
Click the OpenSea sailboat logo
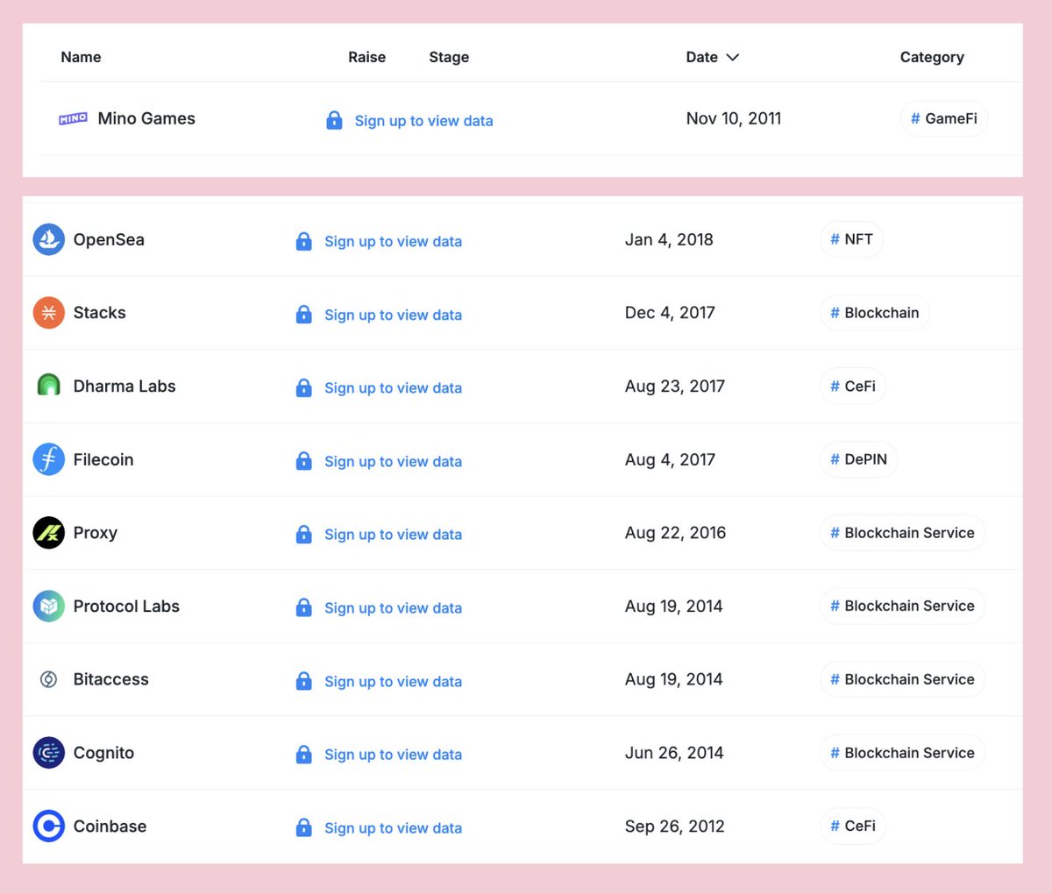(x=48, y=239)
